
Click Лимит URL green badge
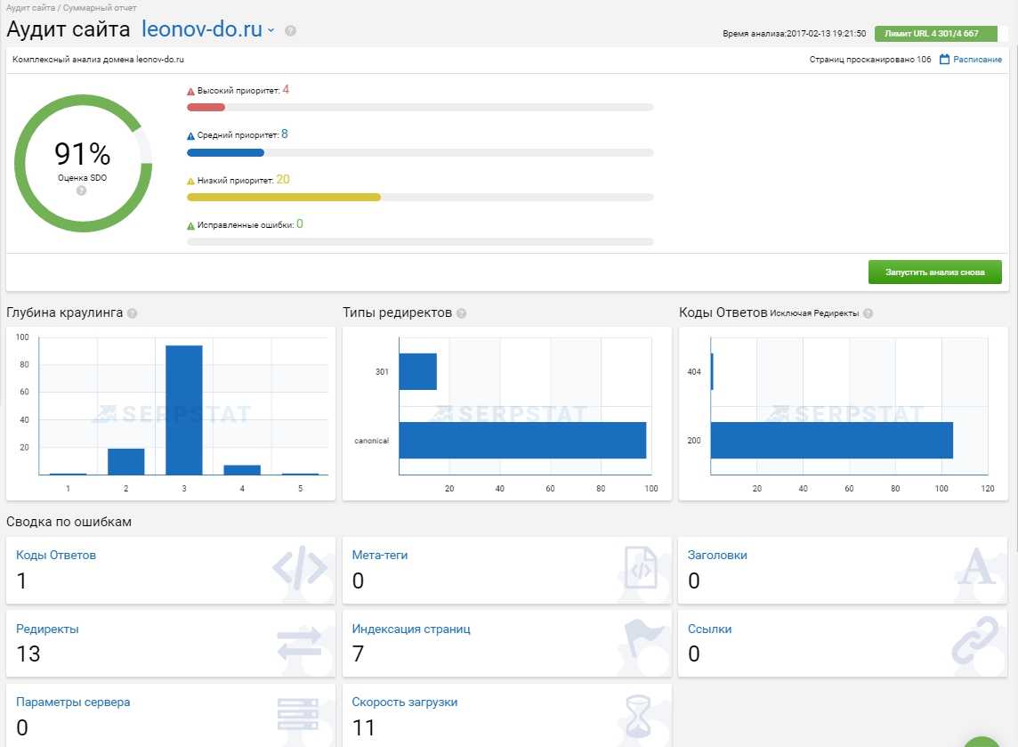click(x=935, y=34)
